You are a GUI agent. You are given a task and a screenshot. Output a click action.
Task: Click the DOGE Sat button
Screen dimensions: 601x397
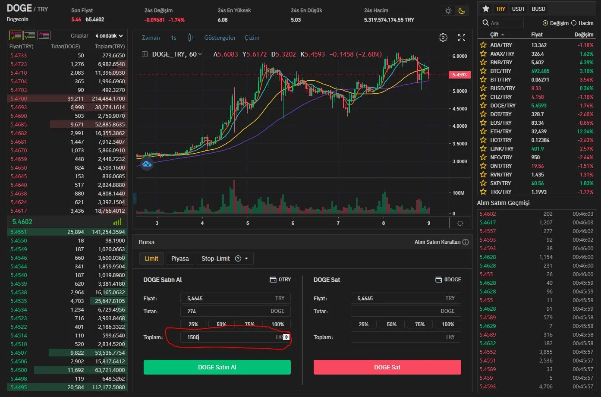pyautogui.click(x=387, y=367)
